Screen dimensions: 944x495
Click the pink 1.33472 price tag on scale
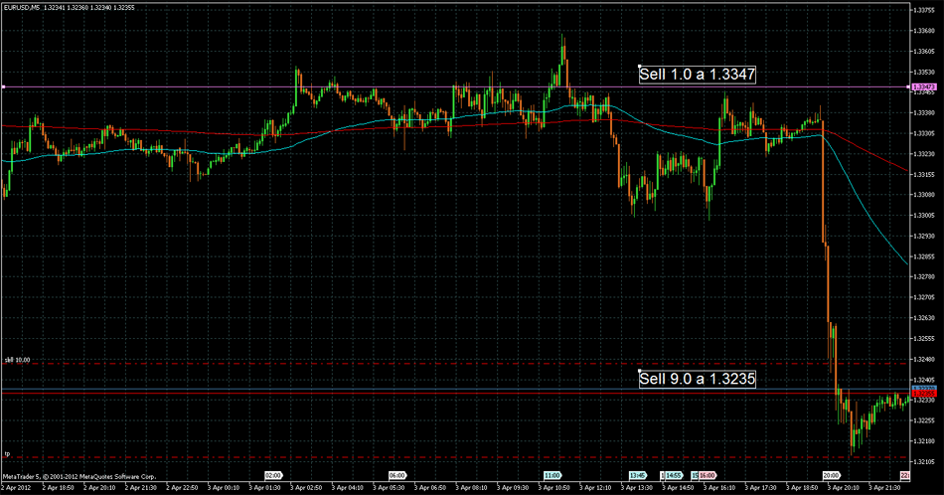[923, 87]
